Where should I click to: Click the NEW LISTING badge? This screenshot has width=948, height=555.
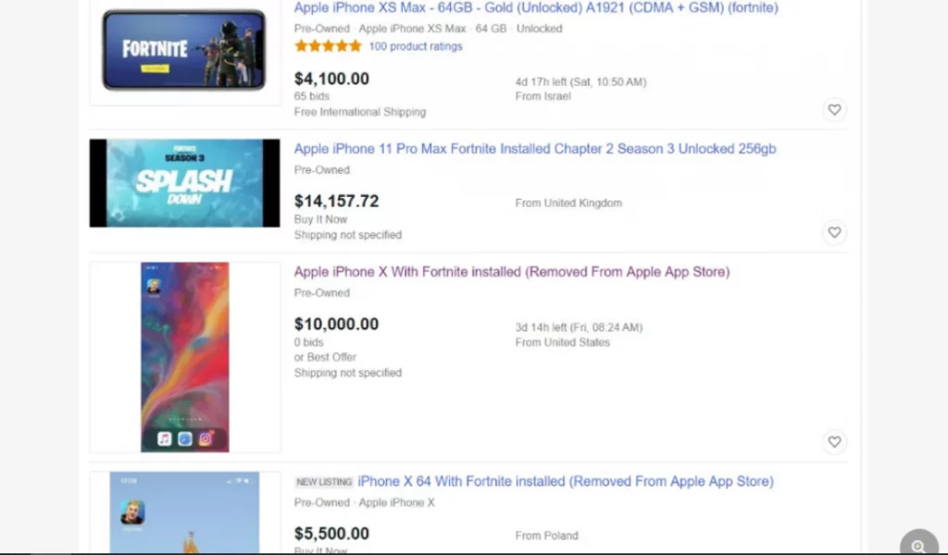pos(324,483)
